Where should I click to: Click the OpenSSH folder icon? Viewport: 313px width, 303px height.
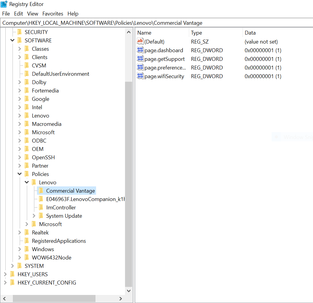[27, 157]
